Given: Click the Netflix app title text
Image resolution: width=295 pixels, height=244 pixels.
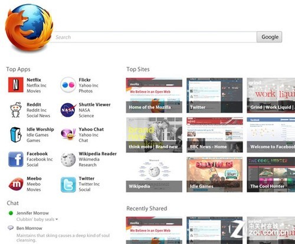Looking at the screenshot, I should [34, 80].
